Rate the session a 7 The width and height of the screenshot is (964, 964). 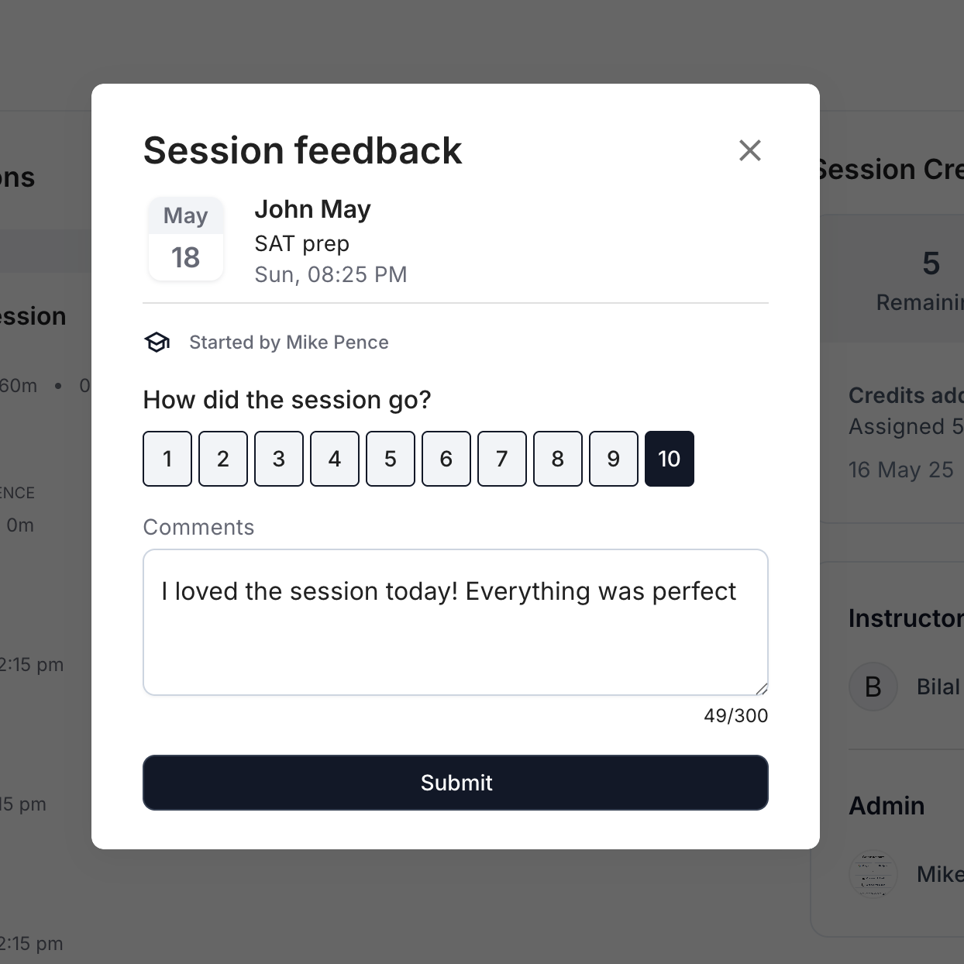click(502, 459)
